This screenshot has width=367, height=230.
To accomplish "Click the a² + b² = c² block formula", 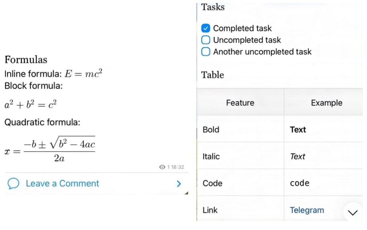I will pyautogui.click(x=31, y=105).
